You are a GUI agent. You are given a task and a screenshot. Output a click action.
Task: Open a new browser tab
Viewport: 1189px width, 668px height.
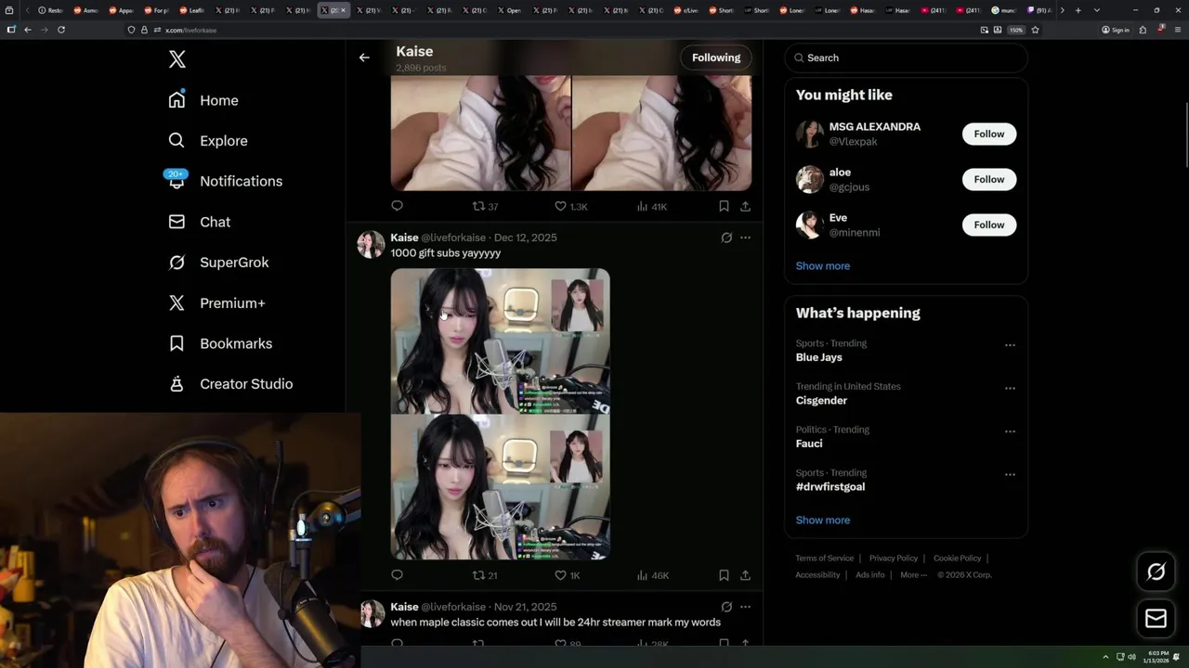(1078, 10)
